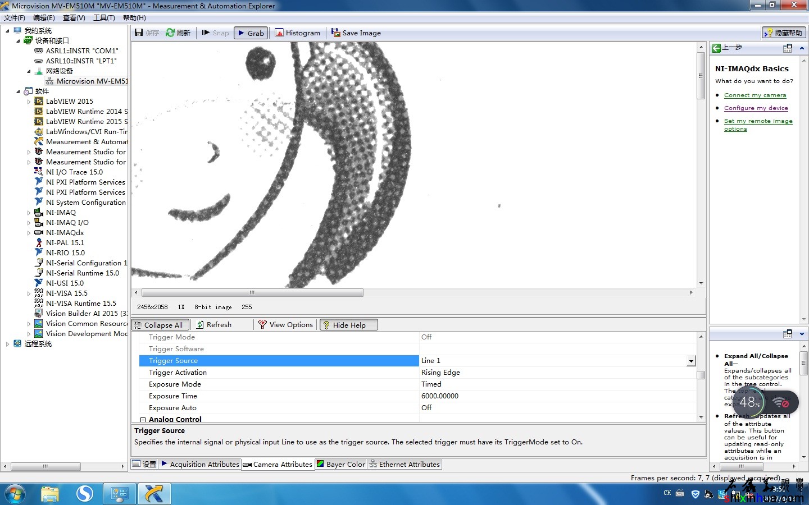Click the Collapse All button
This screenshot has width=809, height=505.
pos(159,325)
